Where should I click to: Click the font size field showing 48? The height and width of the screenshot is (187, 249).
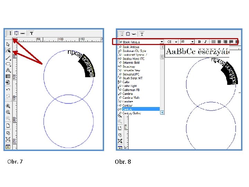tap(185, 42)
